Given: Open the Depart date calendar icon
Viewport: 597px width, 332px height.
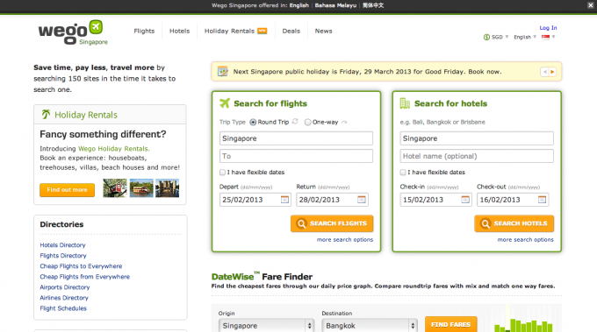Looking at the screenshot, I should [284, 200].
